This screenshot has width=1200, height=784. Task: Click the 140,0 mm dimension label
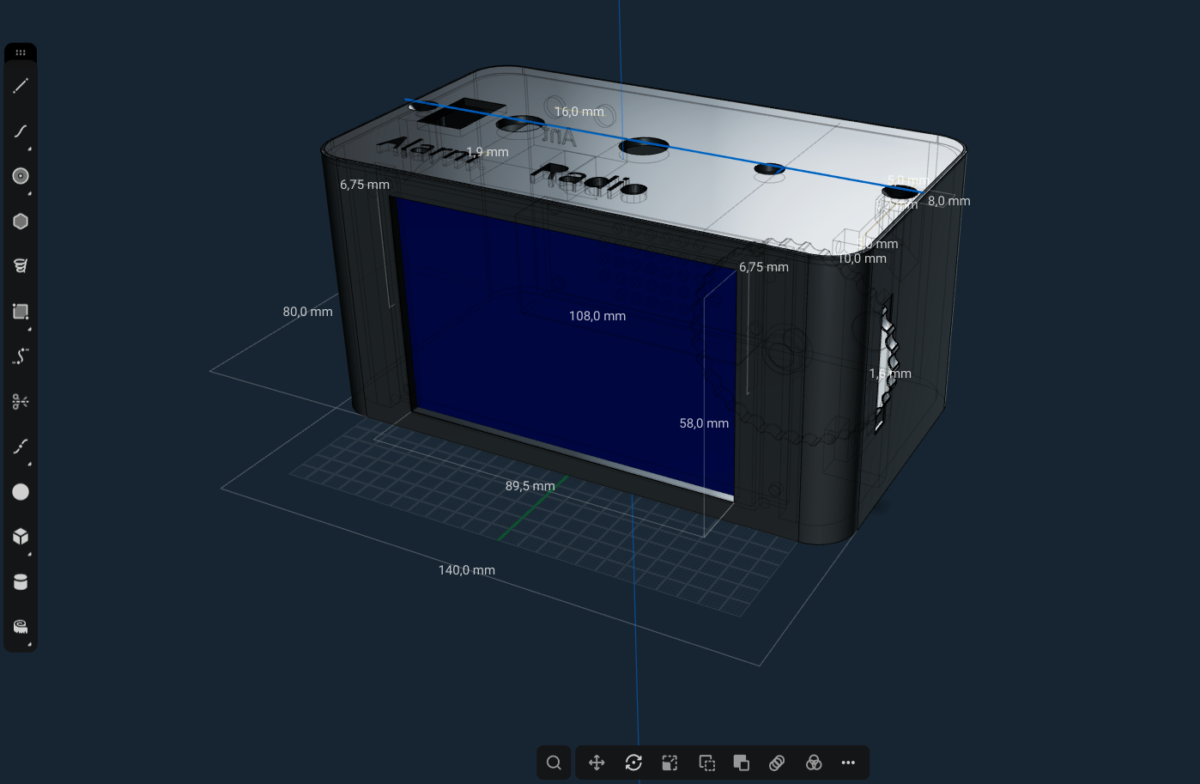[x=466, y=570]
